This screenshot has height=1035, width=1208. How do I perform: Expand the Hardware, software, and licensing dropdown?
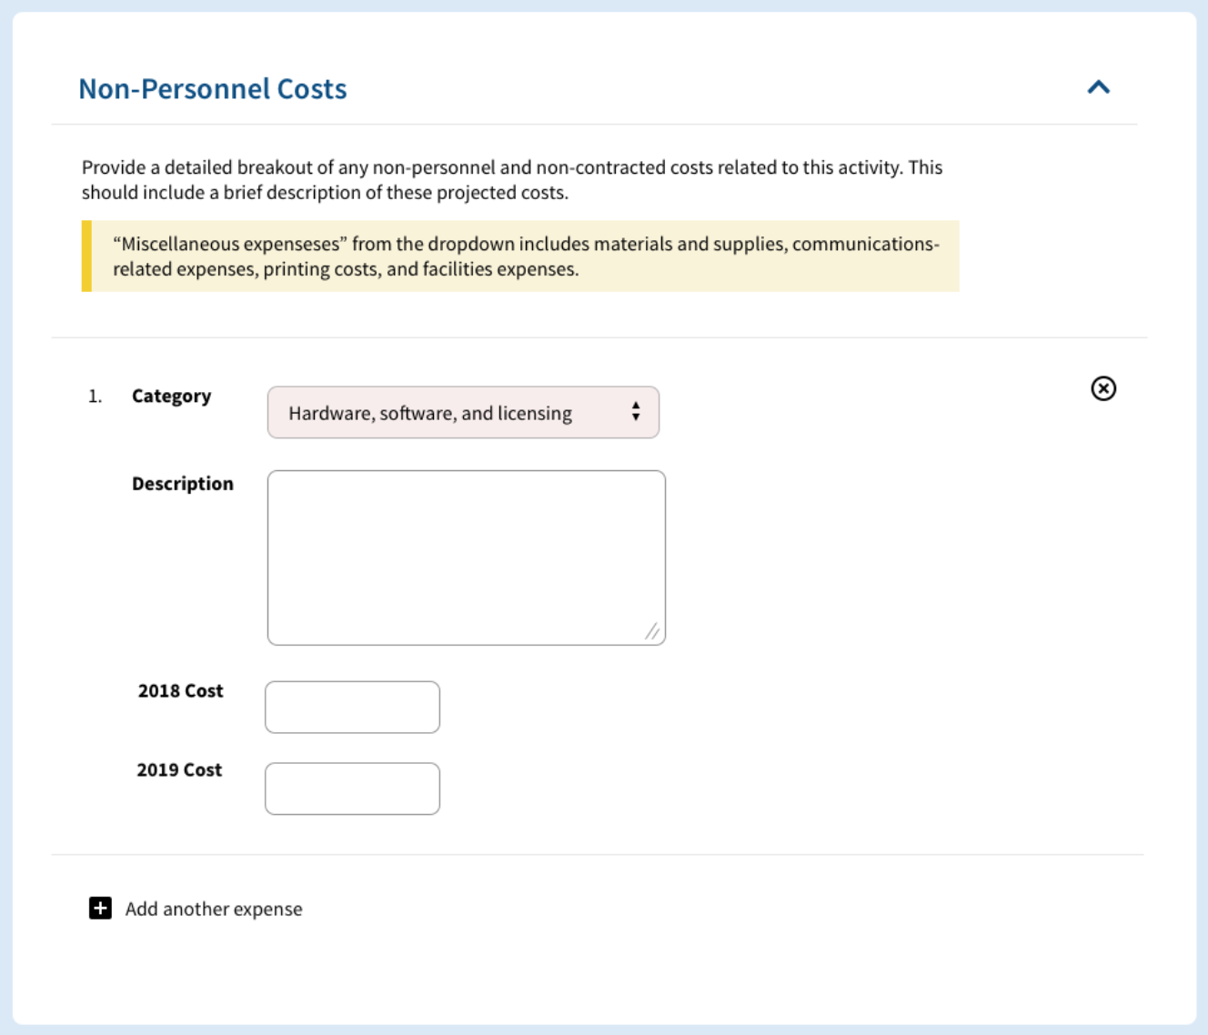[x=463, y=412]
